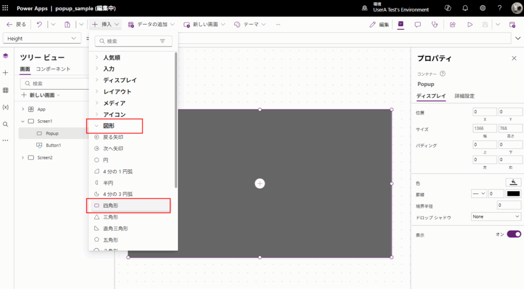
Task: Preview the app with play icon
Action: (470, 25)
